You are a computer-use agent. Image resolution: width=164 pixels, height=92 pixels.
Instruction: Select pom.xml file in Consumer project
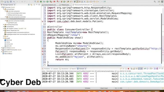9,46
